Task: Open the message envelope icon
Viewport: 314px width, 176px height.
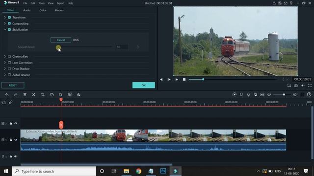Action: coord(286,3)
